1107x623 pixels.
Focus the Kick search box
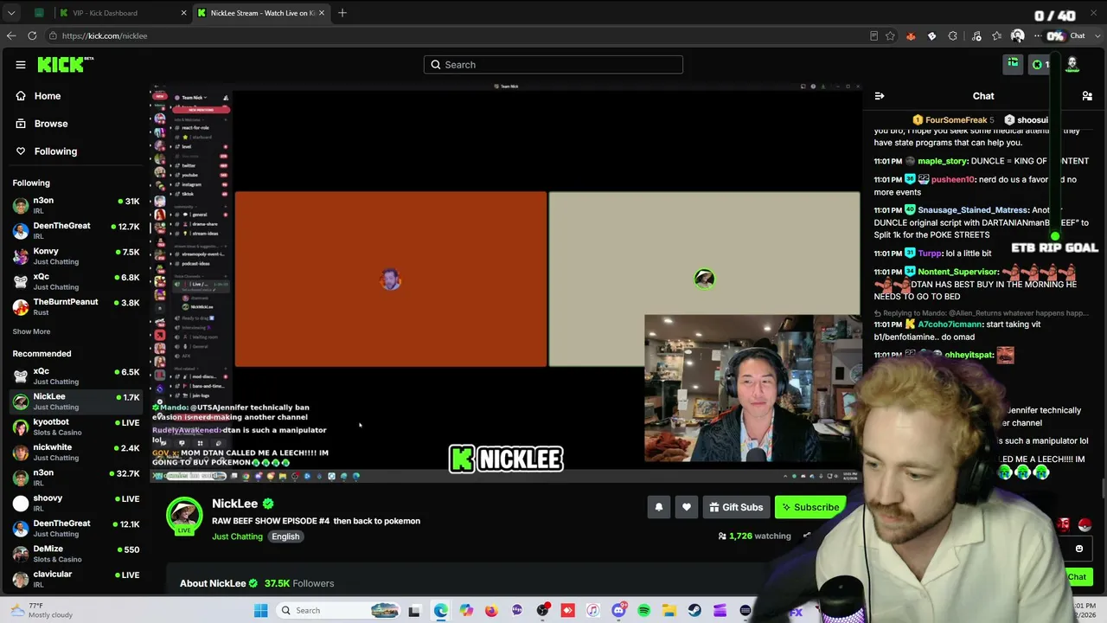point(553,65)
